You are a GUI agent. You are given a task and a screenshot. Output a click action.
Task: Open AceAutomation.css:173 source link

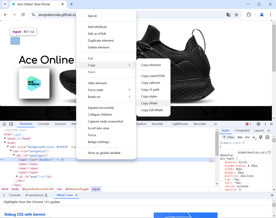click(254, 152)
